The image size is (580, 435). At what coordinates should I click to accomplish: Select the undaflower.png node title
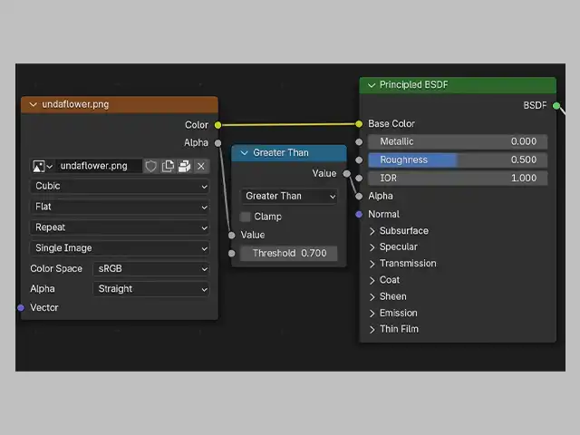(75, 105)
